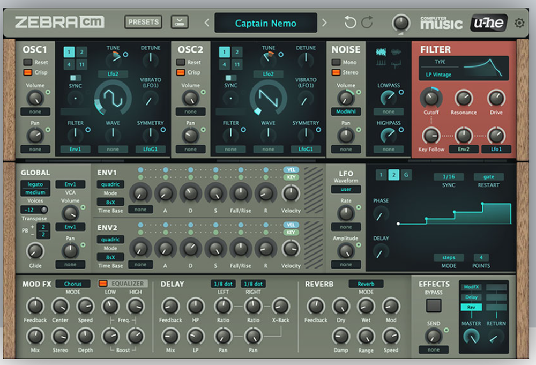This screenshot has width=536, height=365.
Task: Click the effects MASTER knob
Action: [471, 337]
